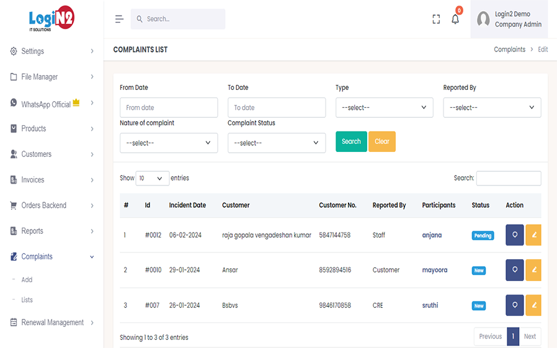Go to the Next page

[530, 336]
